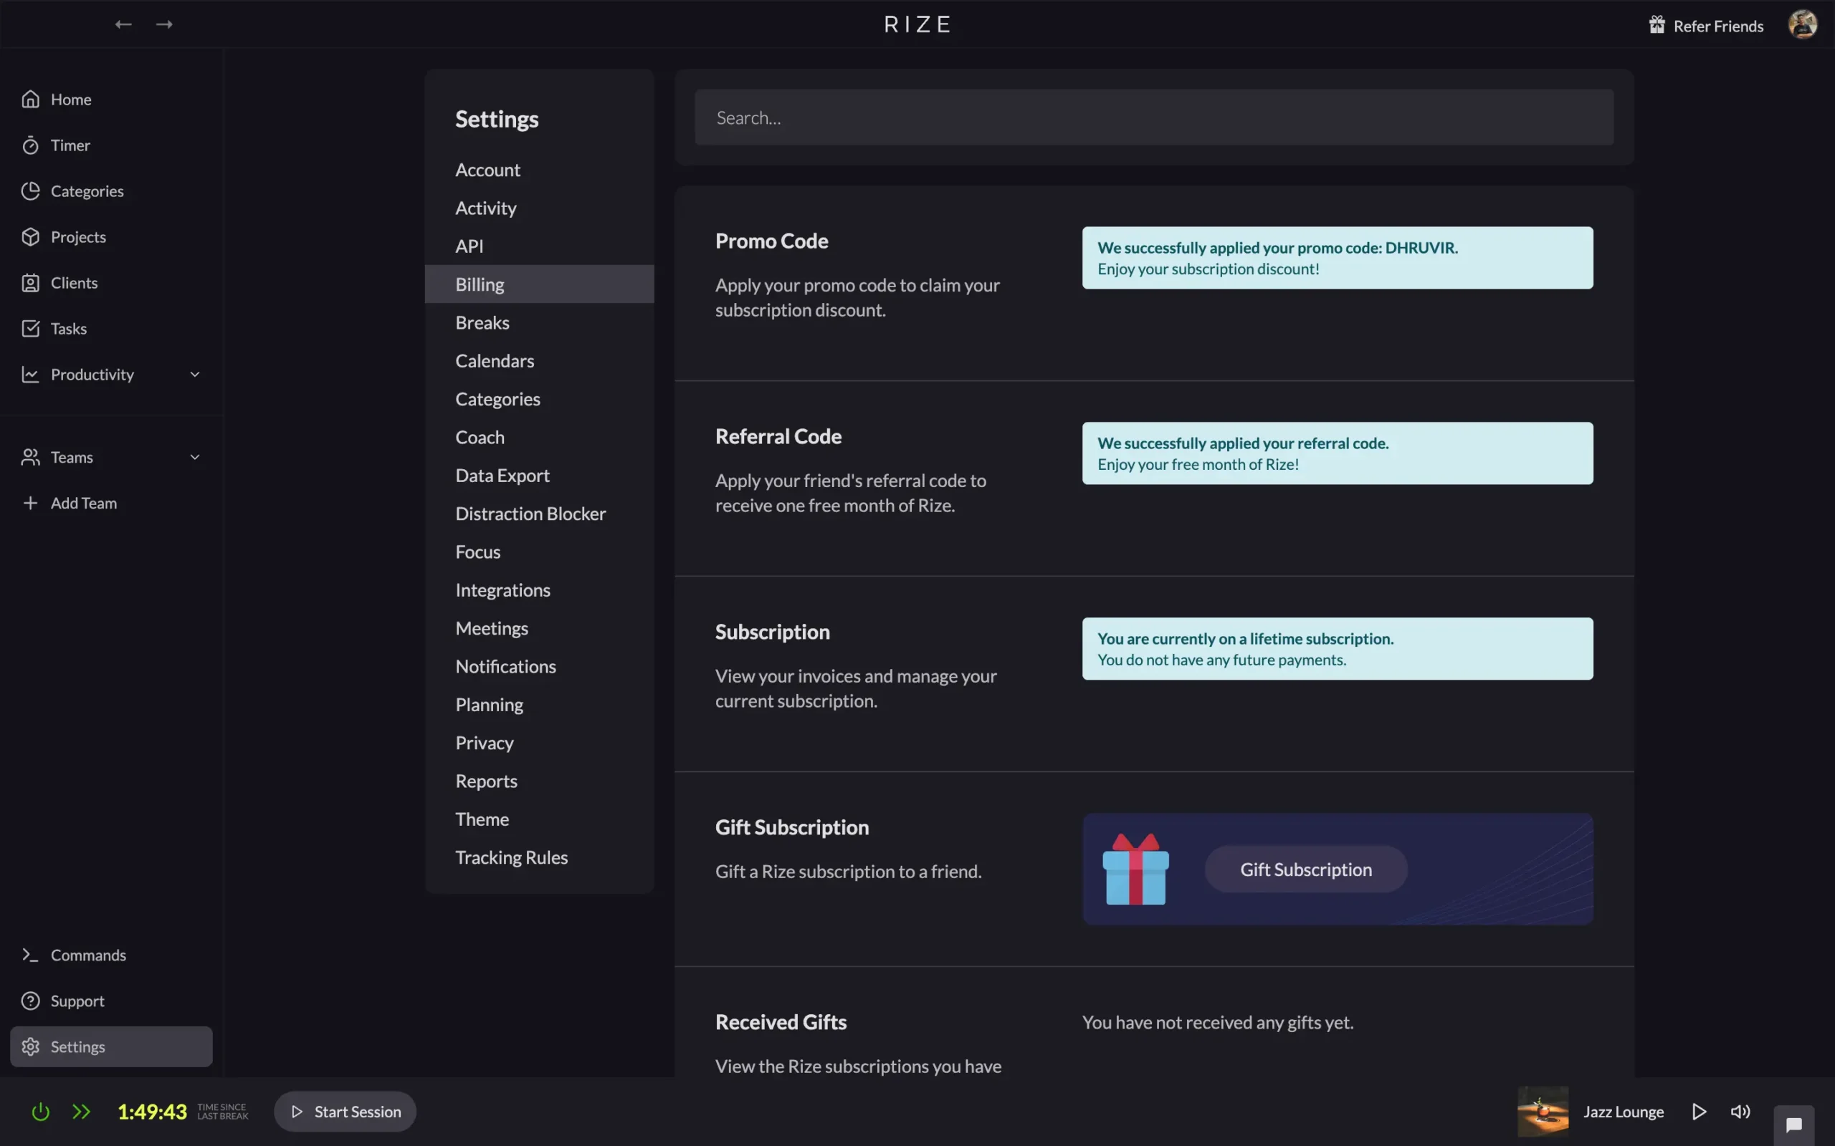
Task: Click the Categories pie-chart icon
Action: click(x=30, y=191)
